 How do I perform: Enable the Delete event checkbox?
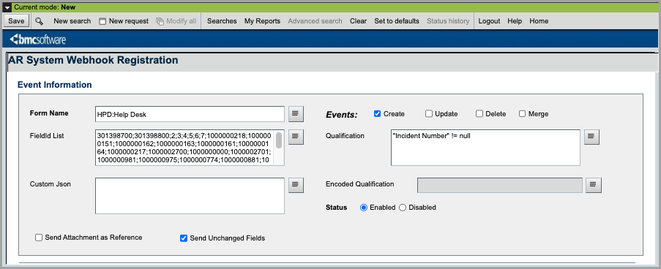click(479, 113)
